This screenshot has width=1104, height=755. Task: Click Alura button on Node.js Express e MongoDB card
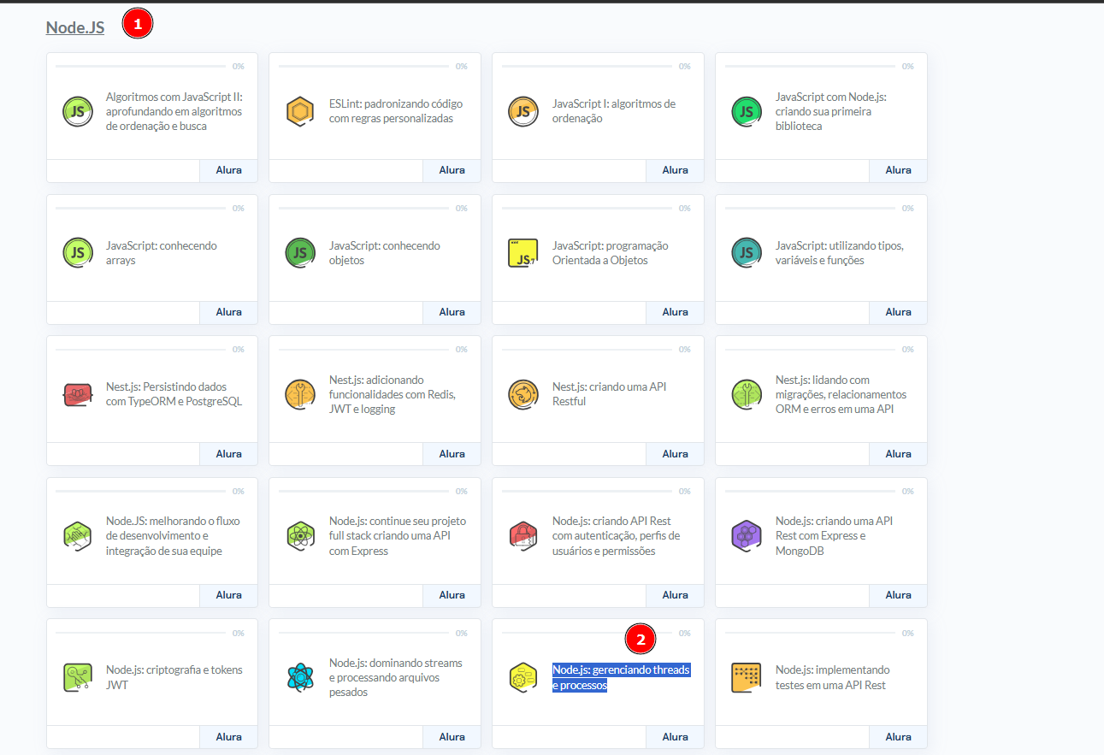click(x=898, y=595)
